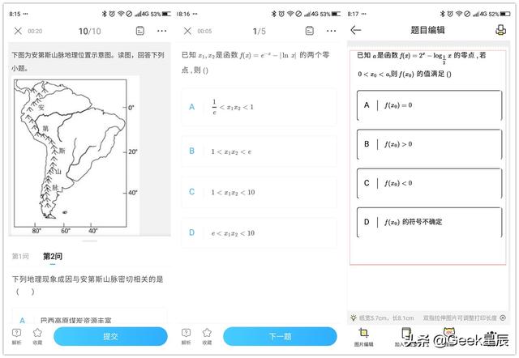Viewport: 519px width, 358px height.
Task: Open the more options dots on the 1/5 quiz
Action: (332, 31)
